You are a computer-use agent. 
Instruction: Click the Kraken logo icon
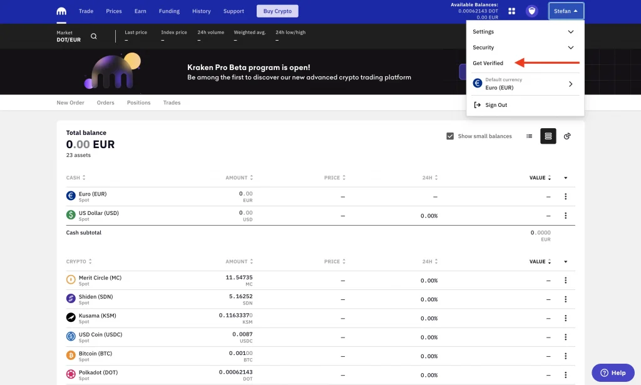click(x=61, y=11)
